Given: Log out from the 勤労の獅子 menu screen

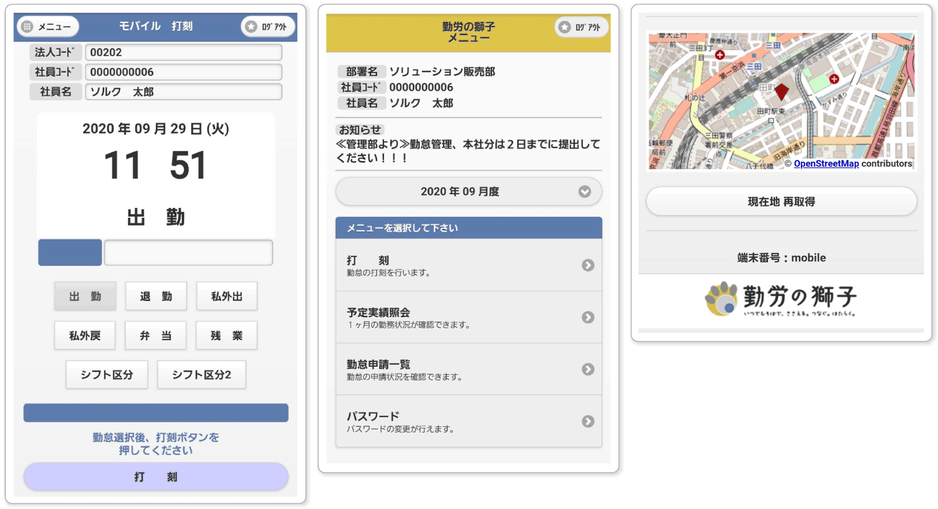Looking at the screenshot, I should 582,27.
